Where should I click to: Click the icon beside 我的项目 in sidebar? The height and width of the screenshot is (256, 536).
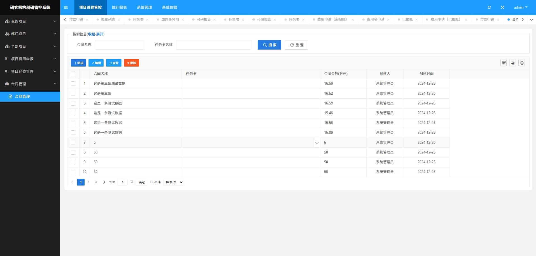[x=7, y=21]
